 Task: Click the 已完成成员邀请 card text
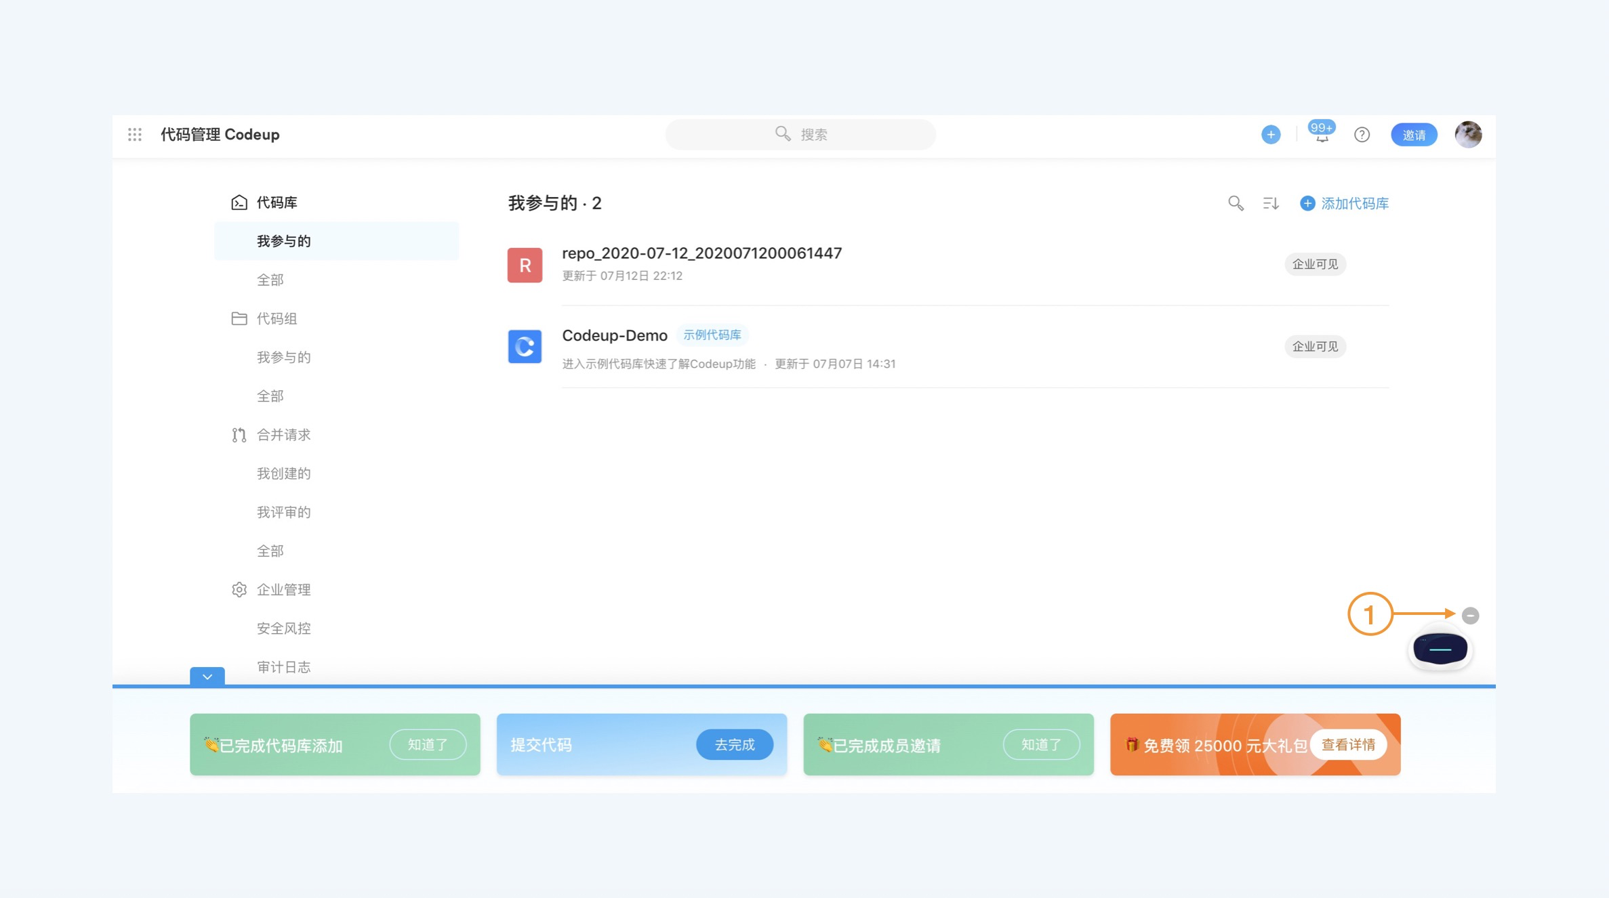(887, 746)
